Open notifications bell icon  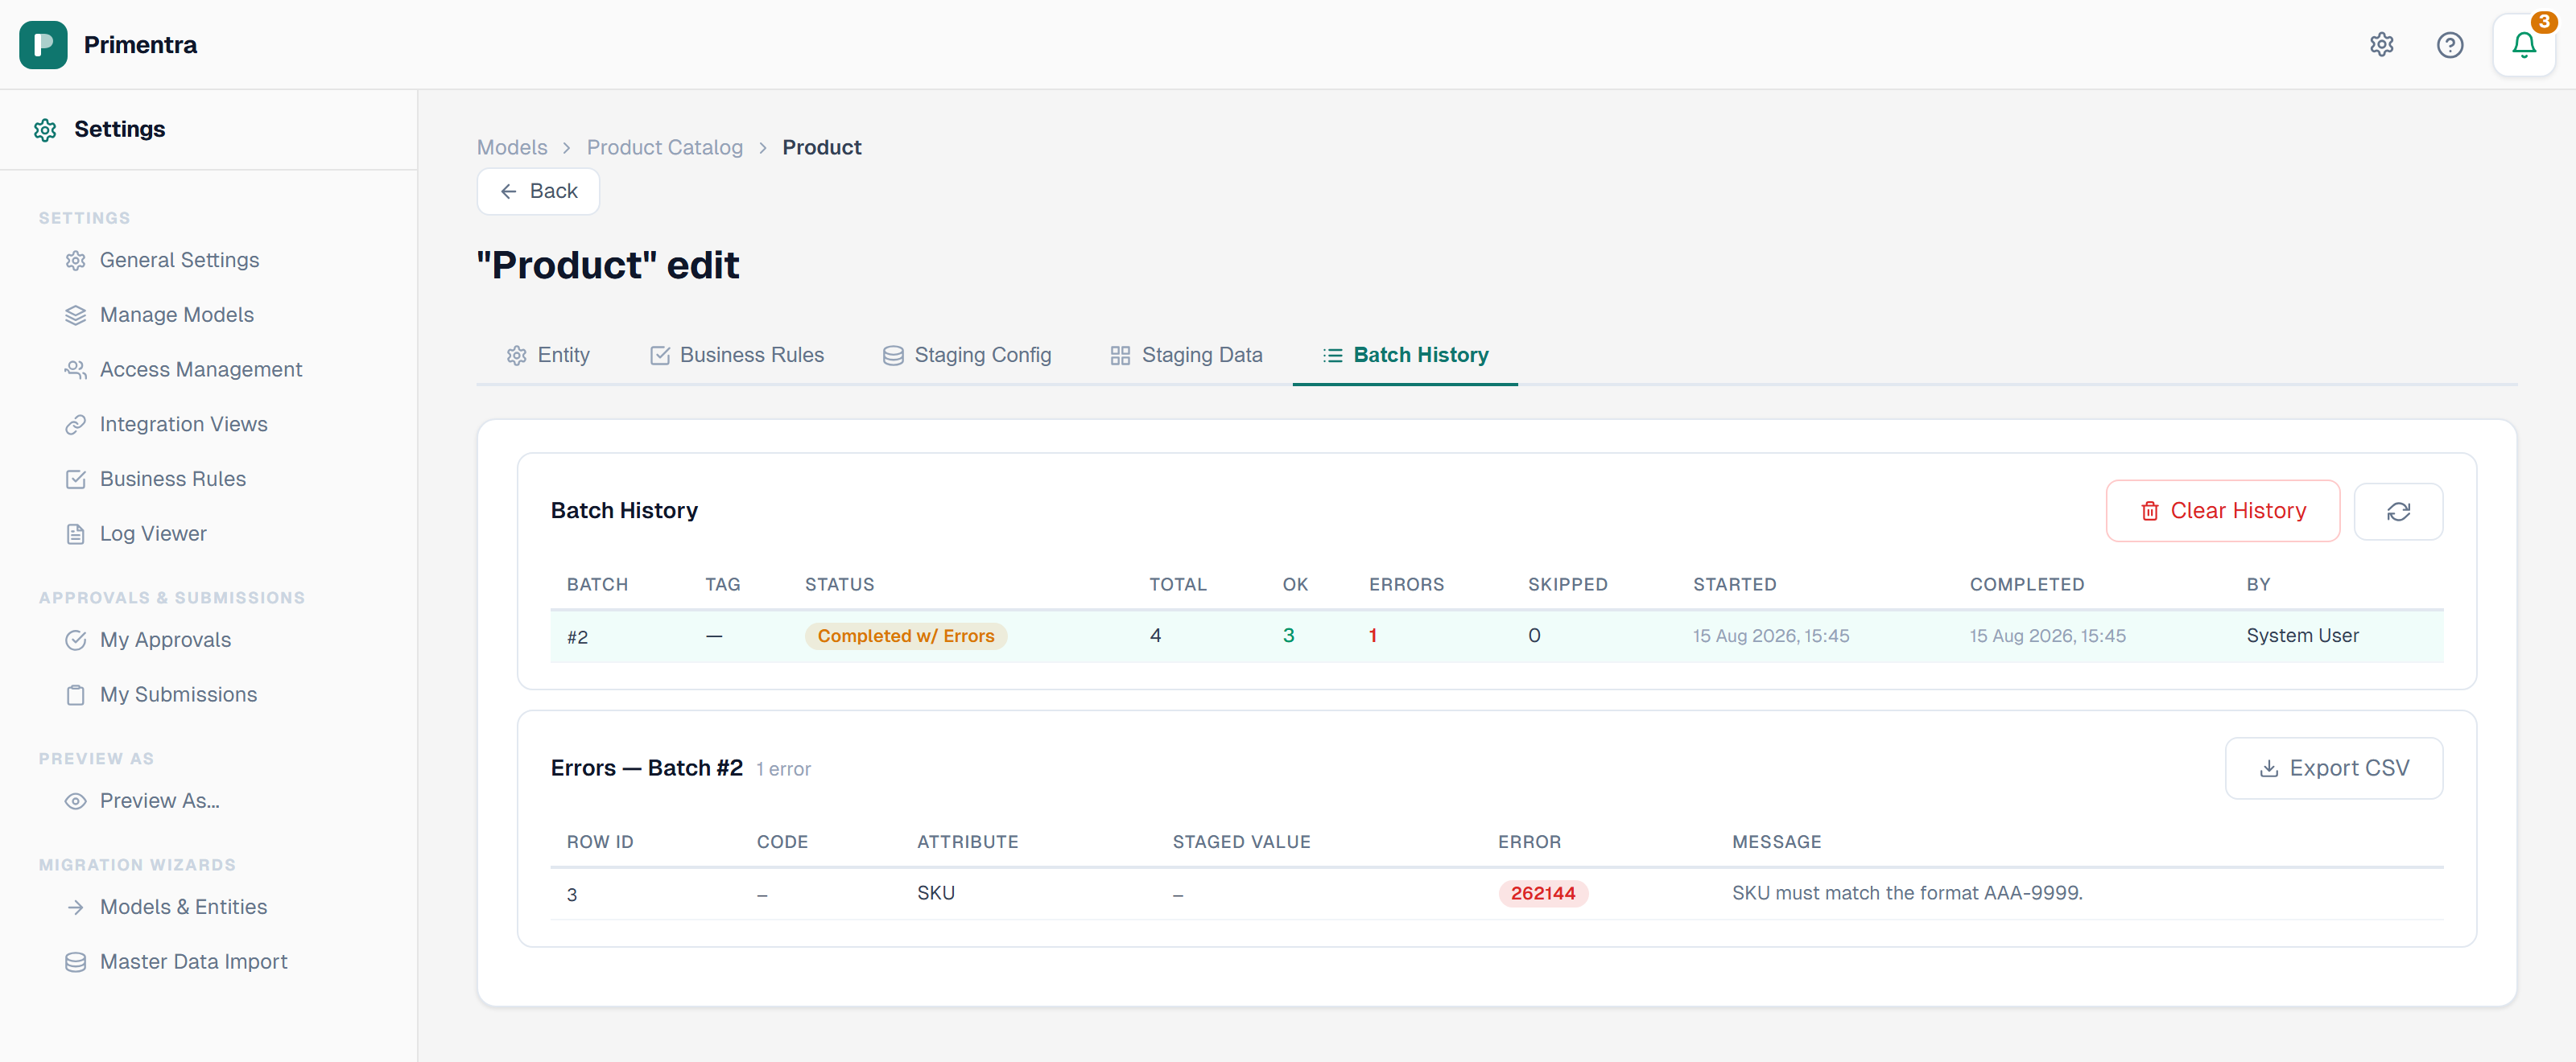(2523, 44)
